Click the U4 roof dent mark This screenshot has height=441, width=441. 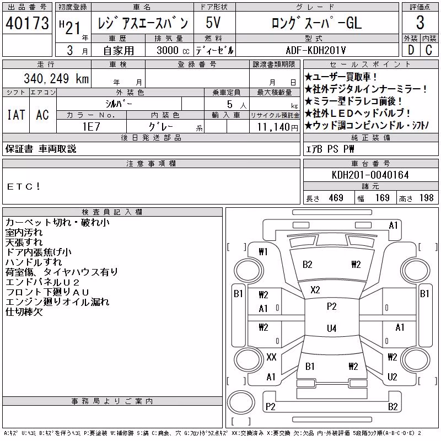tap(332, 328)
